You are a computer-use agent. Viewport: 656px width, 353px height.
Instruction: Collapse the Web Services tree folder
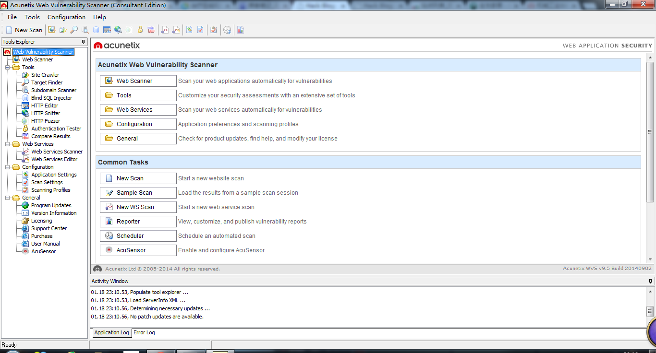click(8, 144)
